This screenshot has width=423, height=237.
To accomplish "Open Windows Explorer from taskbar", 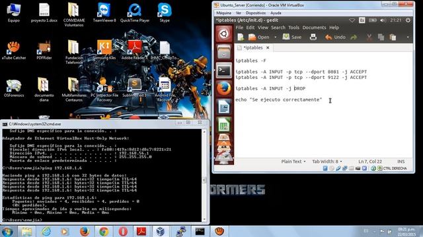I will tap(26, 231).
